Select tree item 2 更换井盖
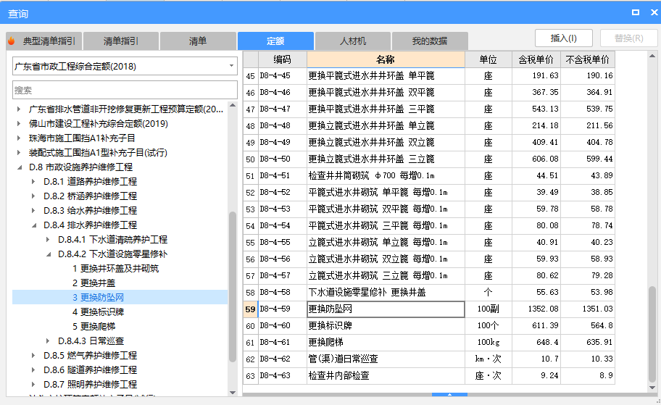Screen dimensions: 661x405 coord(94,283)
